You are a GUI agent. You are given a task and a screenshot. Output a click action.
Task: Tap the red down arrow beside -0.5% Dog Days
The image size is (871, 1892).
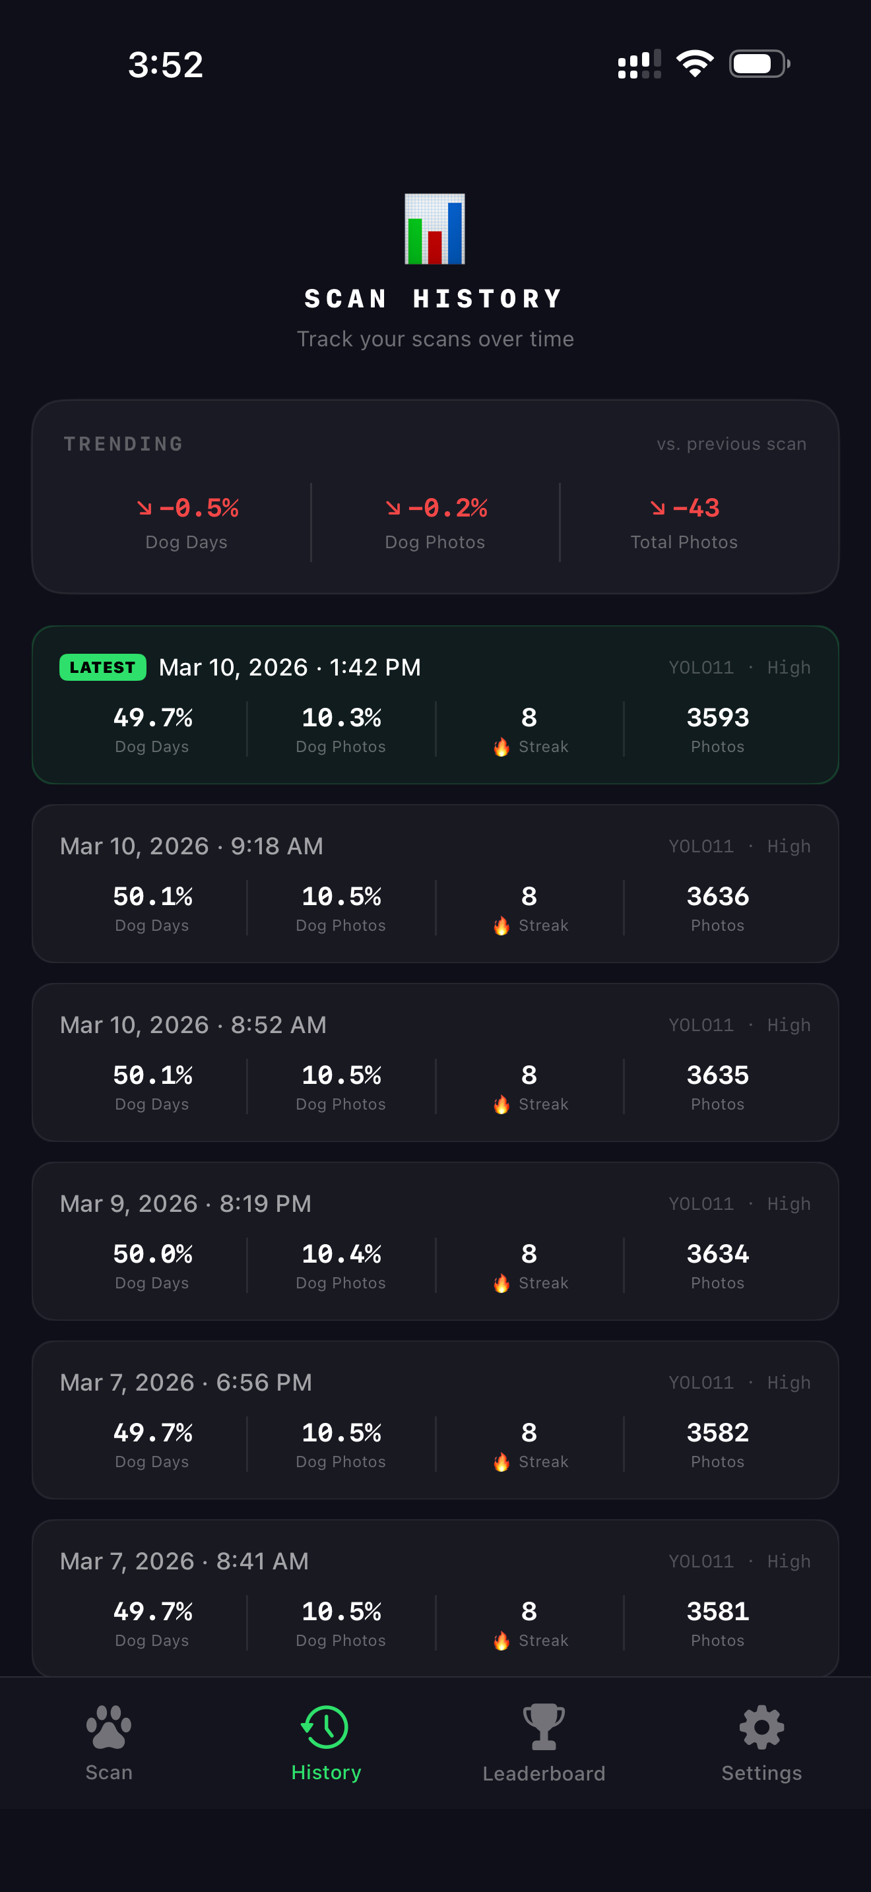coord(145,507)
